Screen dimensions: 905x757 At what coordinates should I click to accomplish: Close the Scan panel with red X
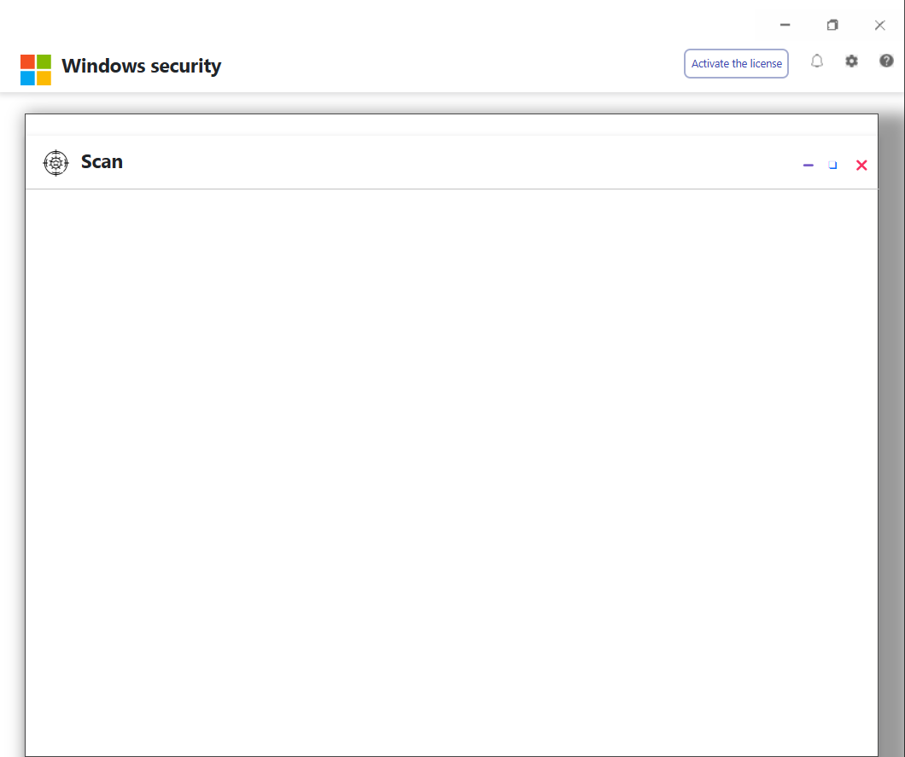click(x=861, y=166)
